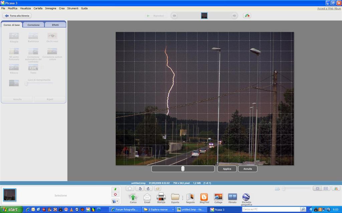Switch to the Effetti tab
Screen dimensions: 342x213
(55, 25)
